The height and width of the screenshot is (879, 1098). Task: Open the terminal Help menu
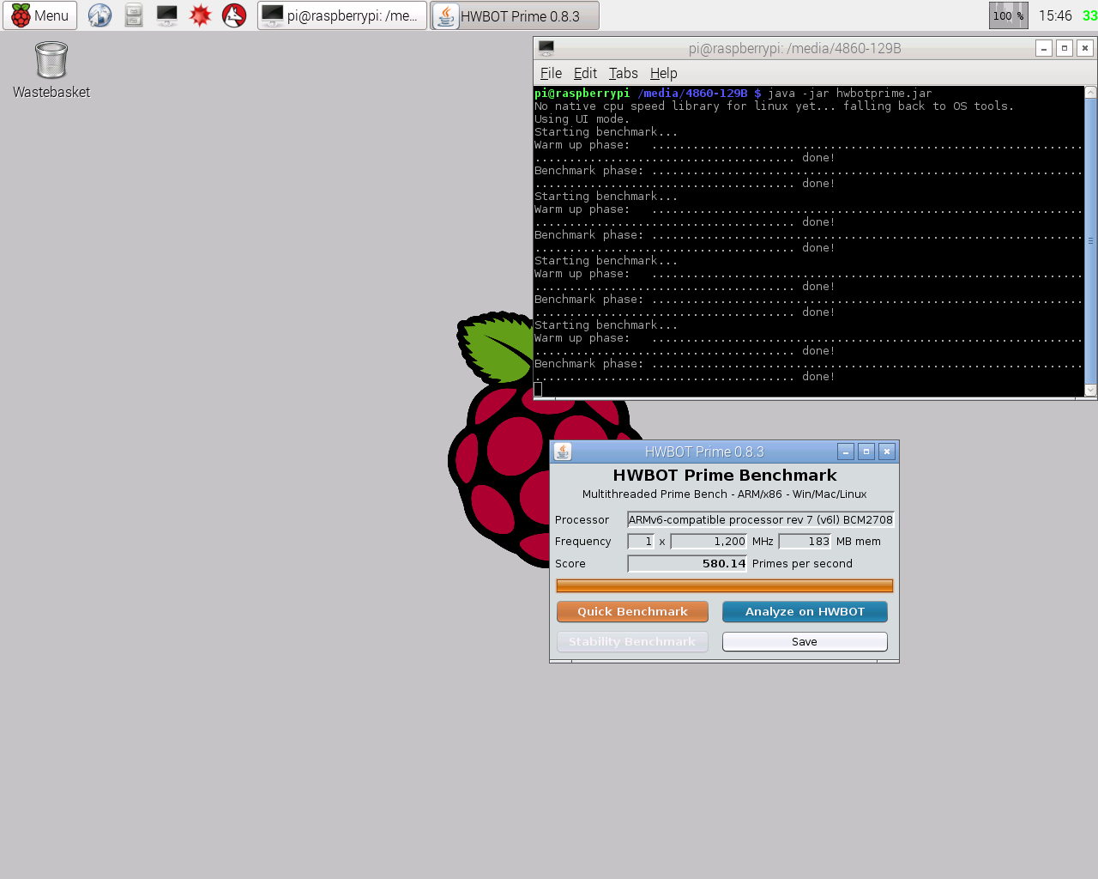[x=663, y=74]
